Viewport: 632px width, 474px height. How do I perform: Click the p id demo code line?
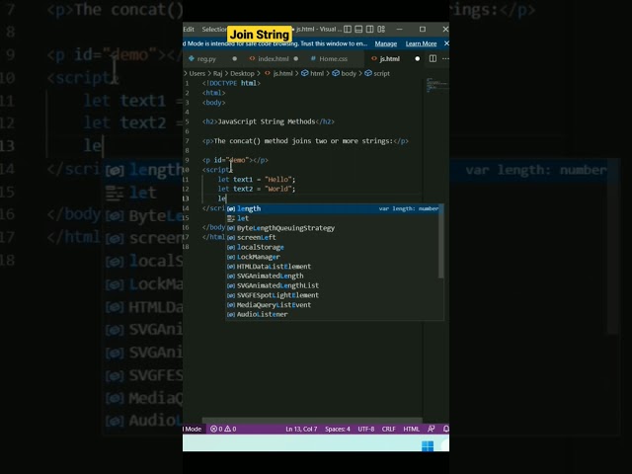(x=235, y=160)
